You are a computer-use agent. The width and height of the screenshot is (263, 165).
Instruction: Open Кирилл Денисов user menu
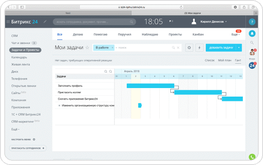click(212, 22)
